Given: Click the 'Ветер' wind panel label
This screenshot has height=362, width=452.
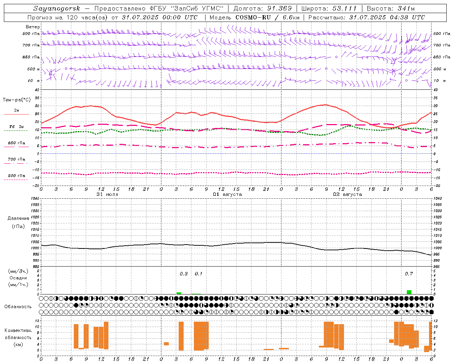Looking at the screenshot, I should [x=32, y=27].
